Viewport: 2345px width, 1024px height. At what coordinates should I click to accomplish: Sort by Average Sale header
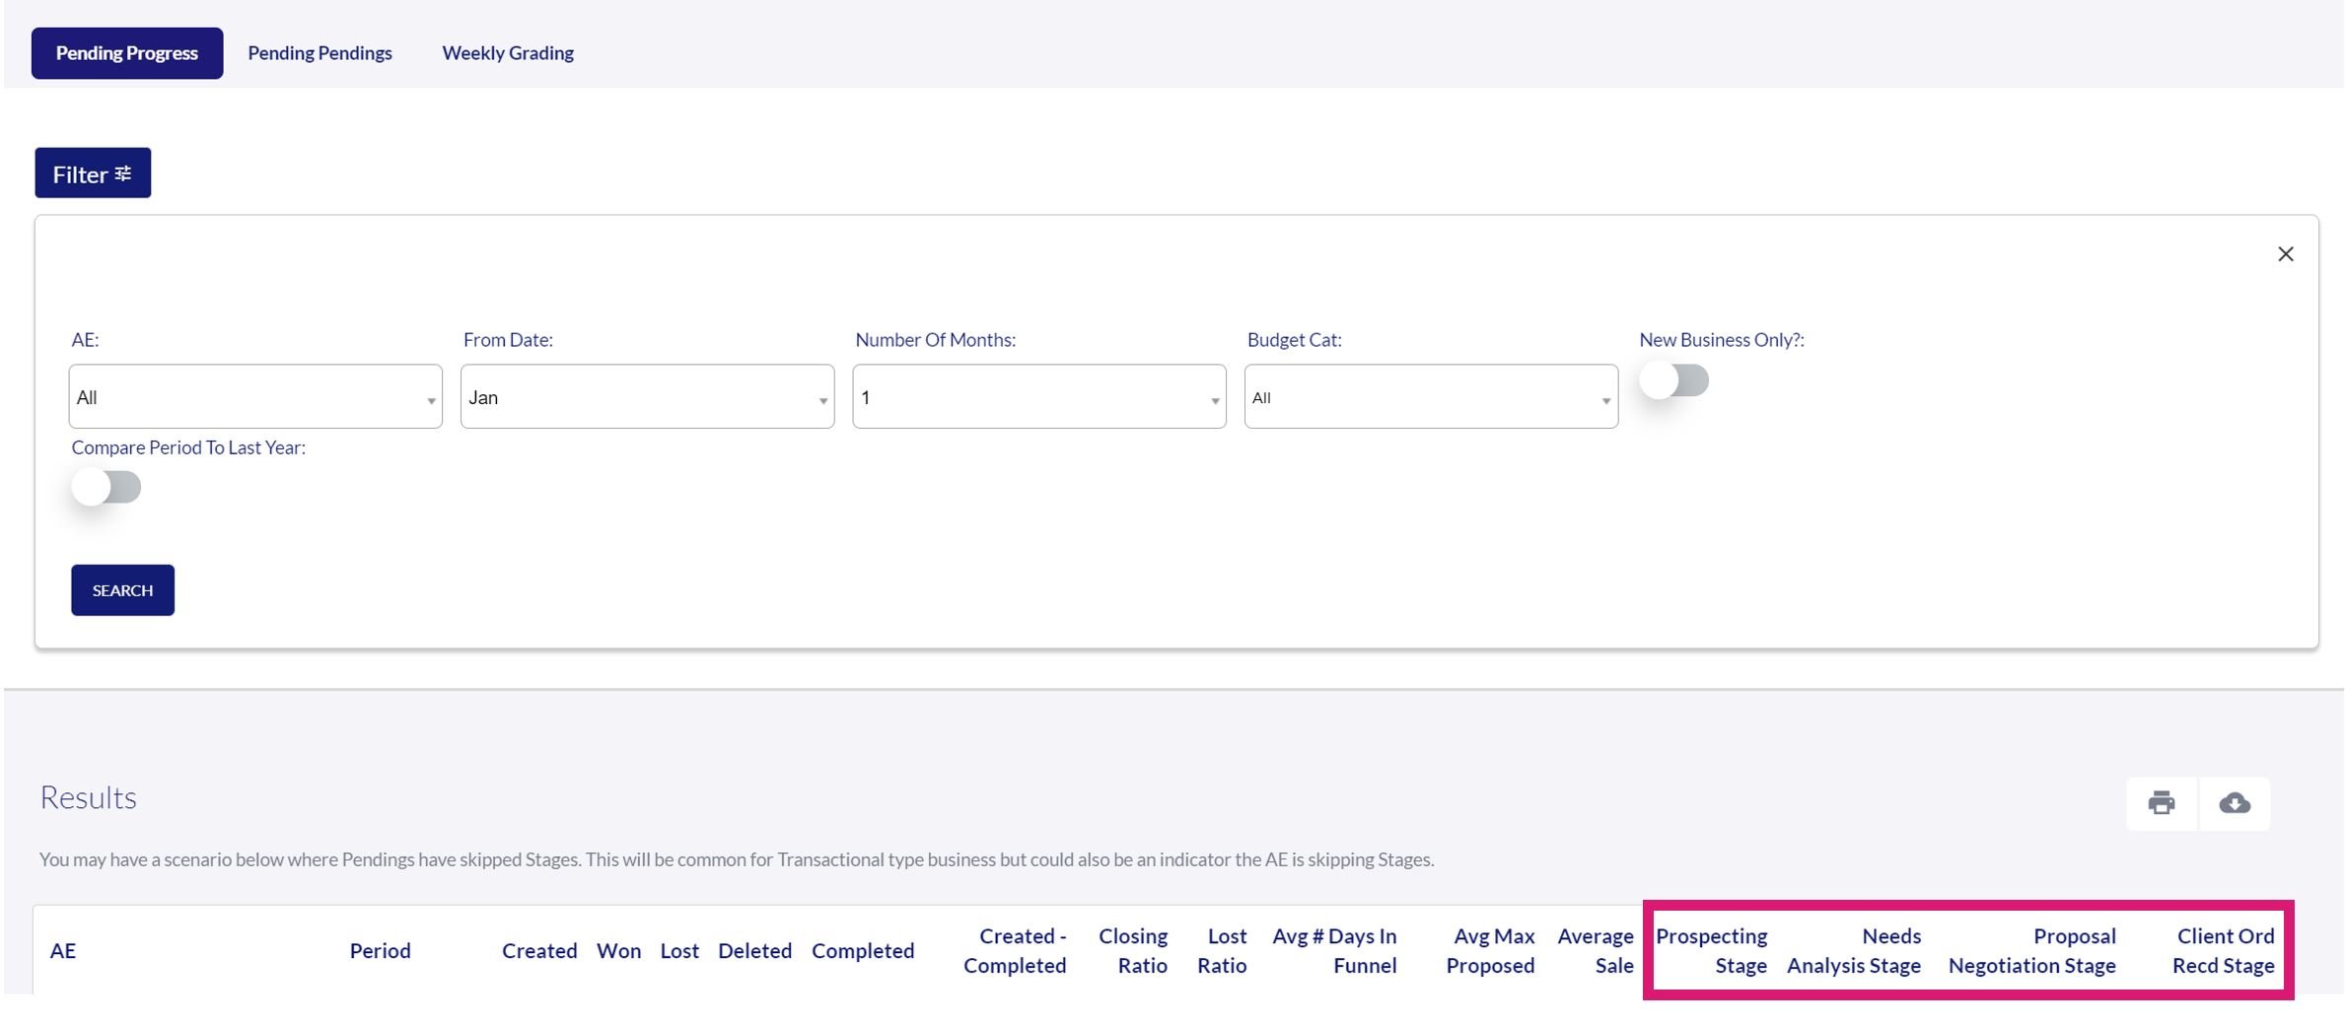click(1596, 951)
